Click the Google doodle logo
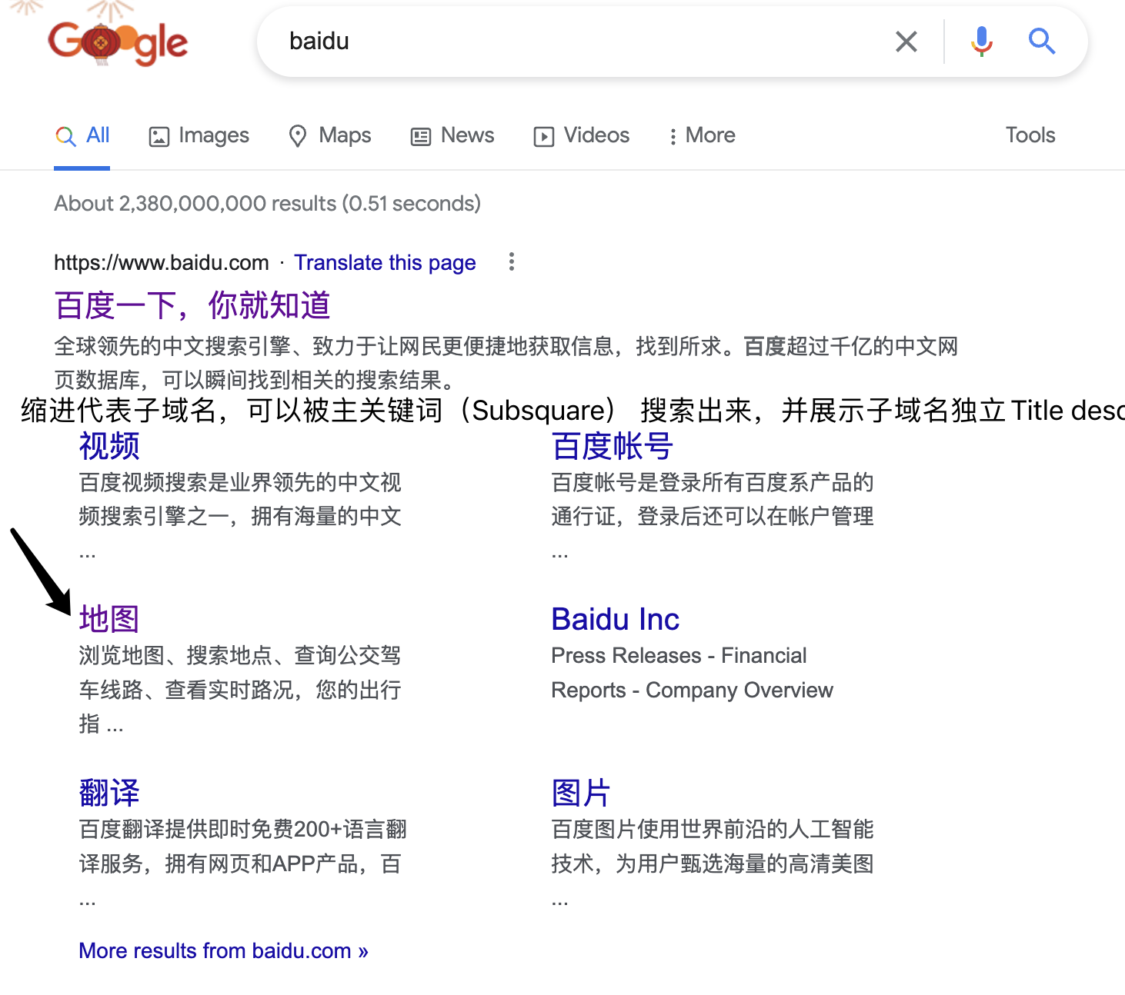 (115, 42)
